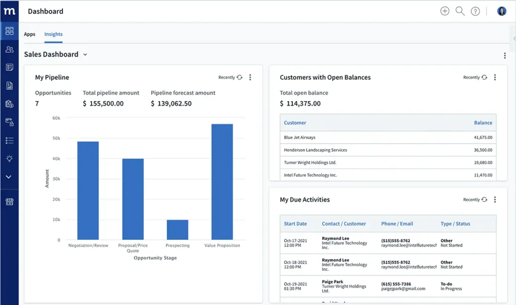This screenshot has width=516, height=305.
Task: Open the My Due Activities options menu
Action: click(495, 199)
